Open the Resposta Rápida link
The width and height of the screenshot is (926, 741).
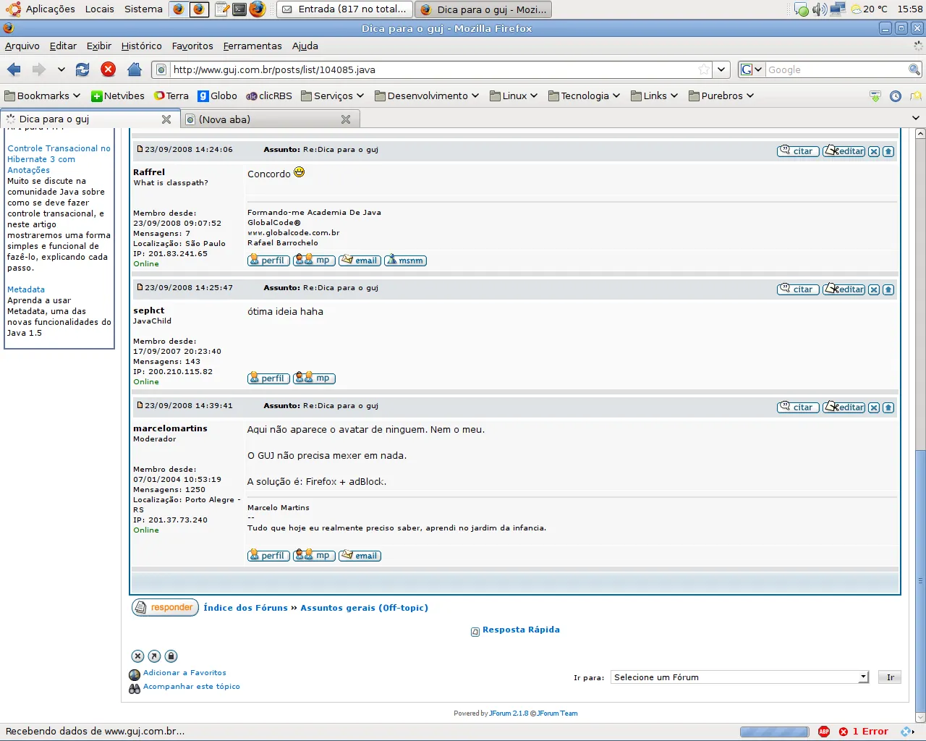(x=521, y=630)
